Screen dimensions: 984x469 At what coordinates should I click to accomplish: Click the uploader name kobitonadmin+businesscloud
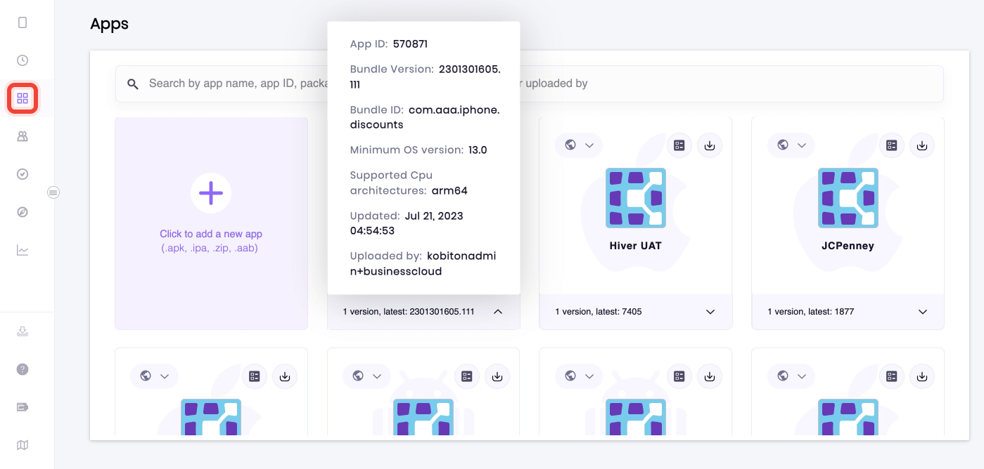coord(423,263)
